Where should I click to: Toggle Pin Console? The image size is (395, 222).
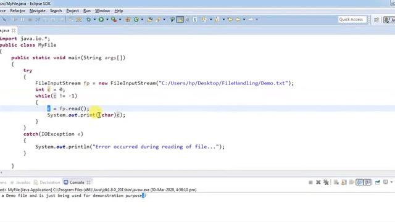(x=378, y=183)
